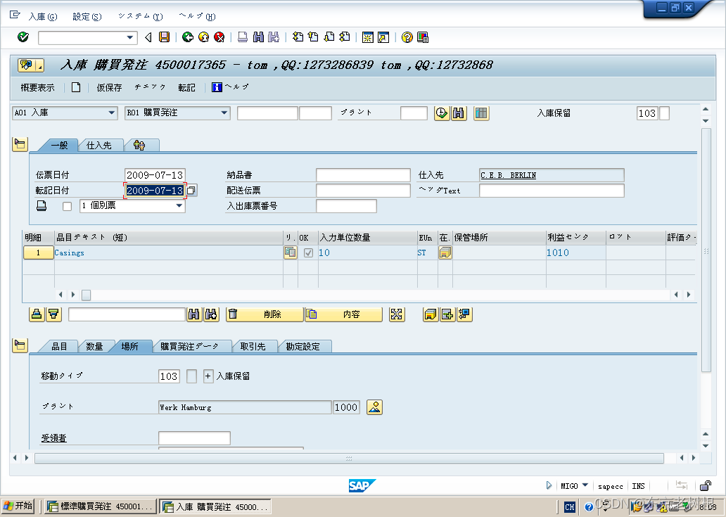This screenshot has height=517, width=726.
Task: Open the date picker for 転記日付
Action: point(191,190)
